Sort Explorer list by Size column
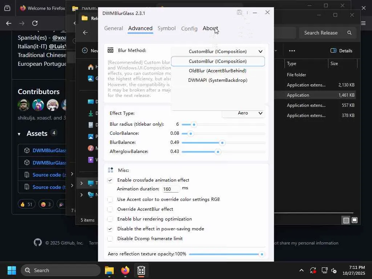 coord(343,64)
